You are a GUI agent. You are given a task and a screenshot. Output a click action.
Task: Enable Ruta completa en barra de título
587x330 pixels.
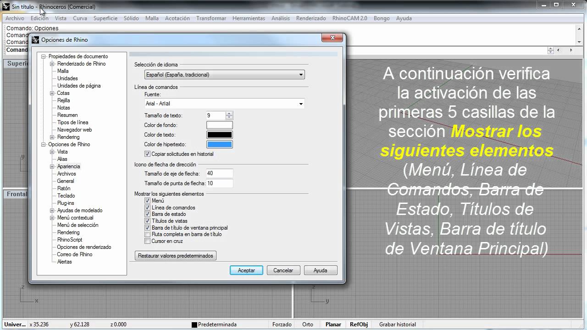[147, 234]
